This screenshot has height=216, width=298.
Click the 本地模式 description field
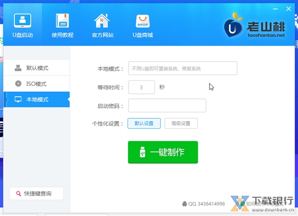click(183, 68)
